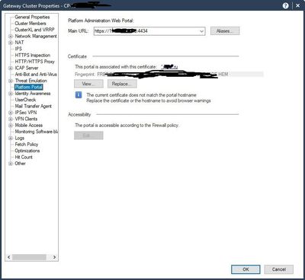
Task: Select the highlighted Platform Portal item
Action: tap(28, 87)
